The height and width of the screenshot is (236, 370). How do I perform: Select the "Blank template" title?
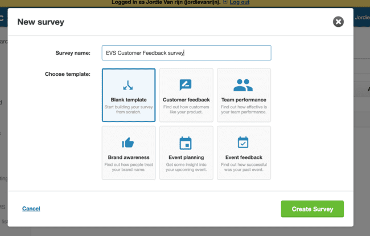[x=128, y=100]
